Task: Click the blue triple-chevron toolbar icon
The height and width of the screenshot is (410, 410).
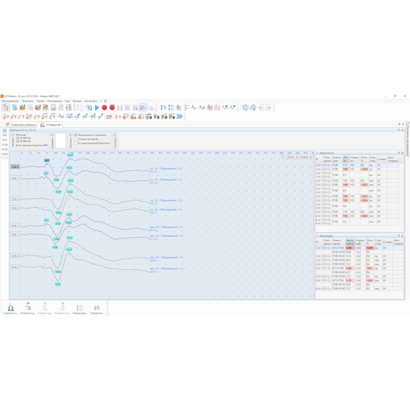Action: click(179, 116)
